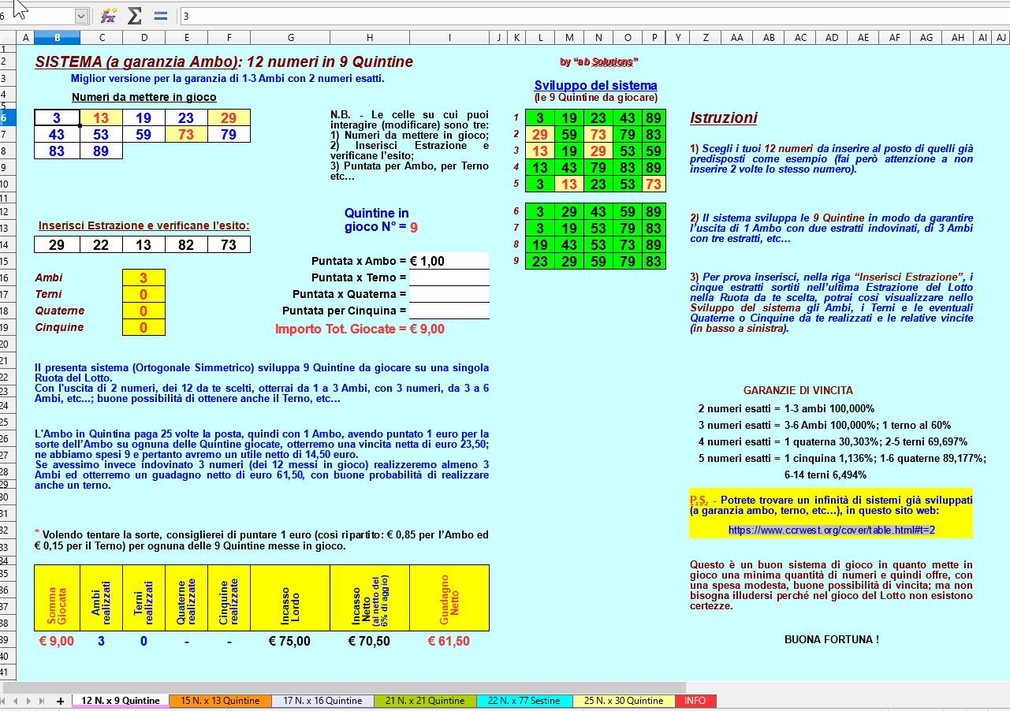Viewport: 1010px width, 711px height.
Task: Select the first extraction cell containing 29
Action: point(57,245)
